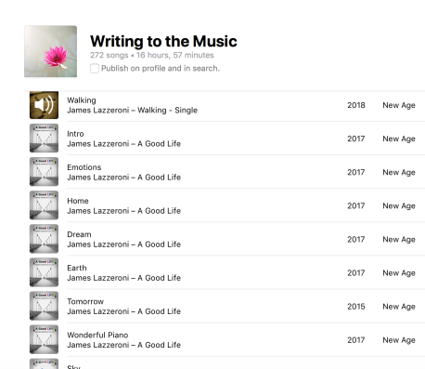425x369 pixels.
Task: Click the 2018 year on Walking row
Action: (x=356, y=105)
